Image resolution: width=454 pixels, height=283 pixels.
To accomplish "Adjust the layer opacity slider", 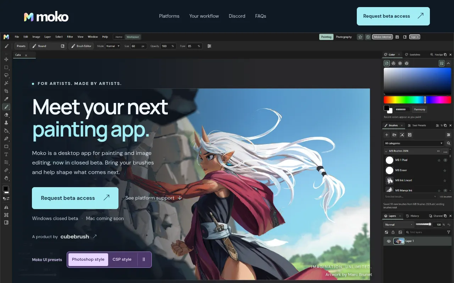I will coord(423,224).
